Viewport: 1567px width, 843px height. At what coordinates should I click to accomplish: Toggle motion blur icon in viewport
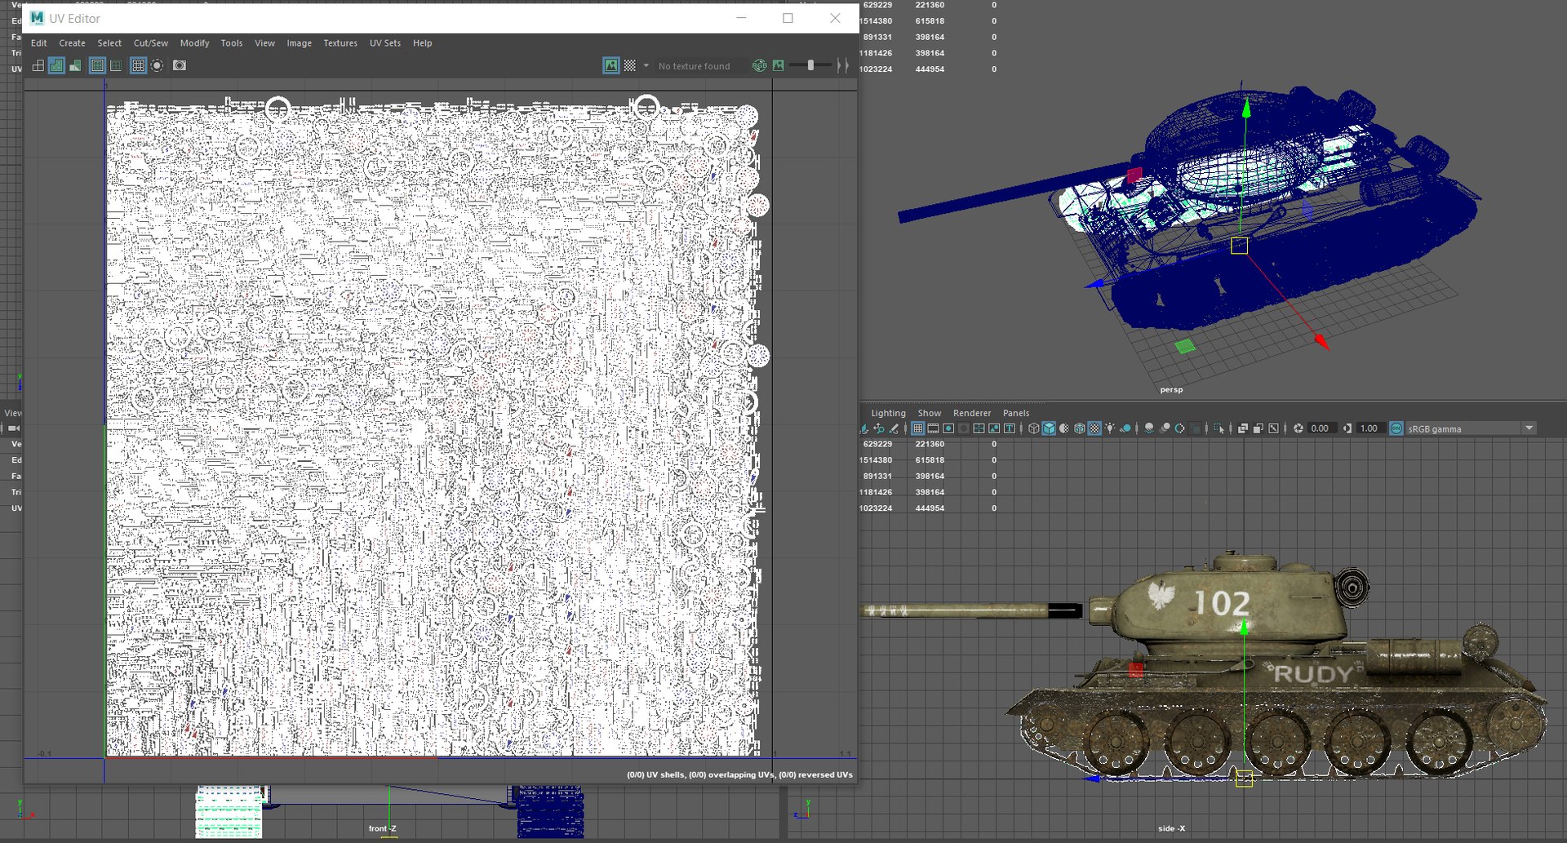click(x=1165, y=428)
